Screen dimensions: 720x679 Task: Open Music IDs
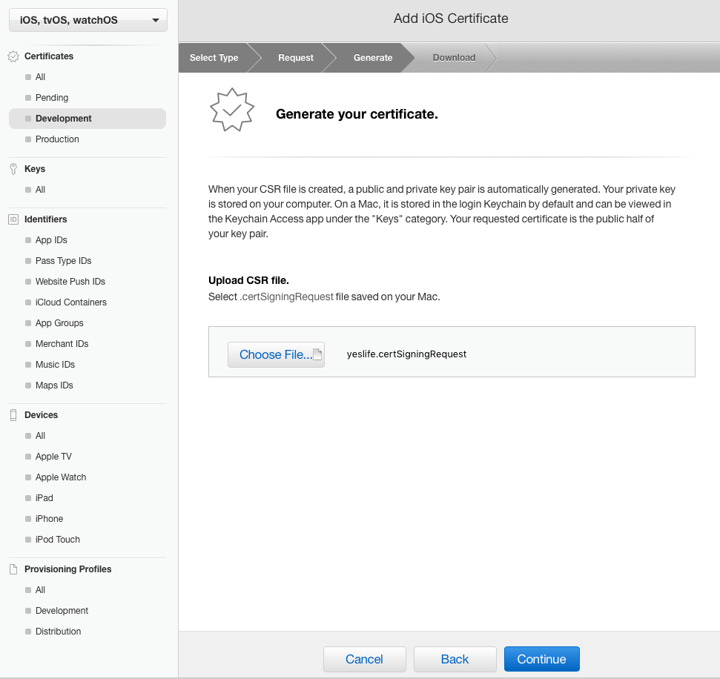[55, 365]
